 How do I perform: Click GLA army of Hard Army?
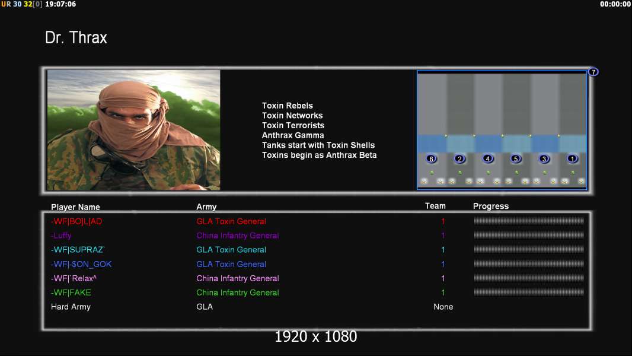pos(205,307)
